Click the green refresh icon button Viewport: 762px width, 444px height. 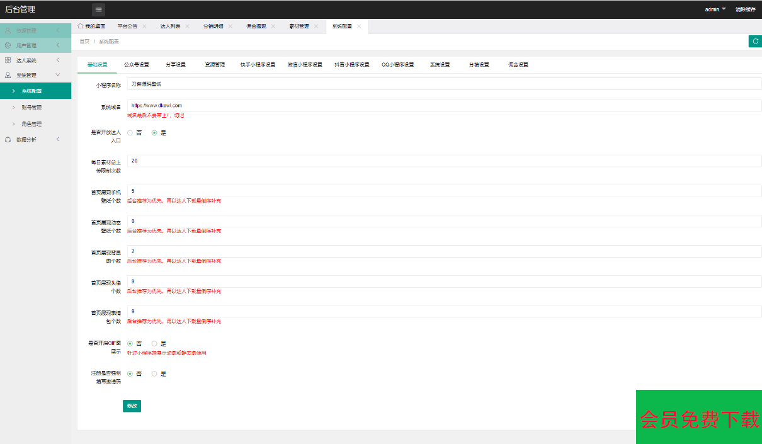755,41
